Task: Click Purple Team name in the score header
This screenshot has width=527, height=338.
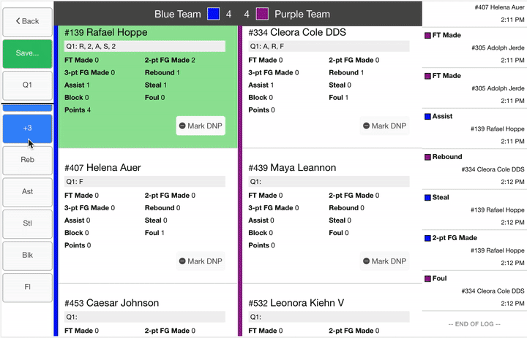Action: 302,14
